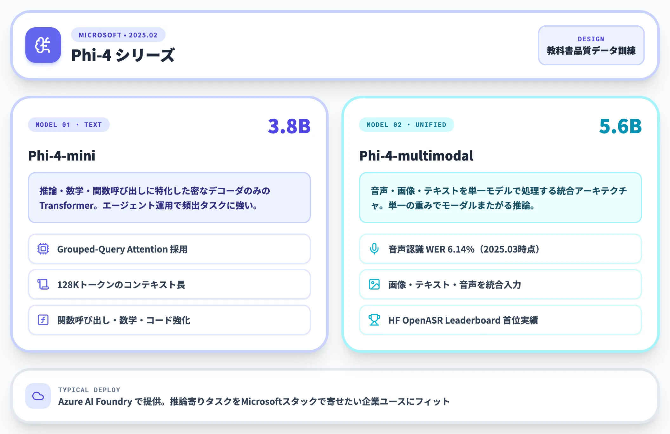
Task: Click the scroll icon beside 128Kトークン
Action: 43,285
